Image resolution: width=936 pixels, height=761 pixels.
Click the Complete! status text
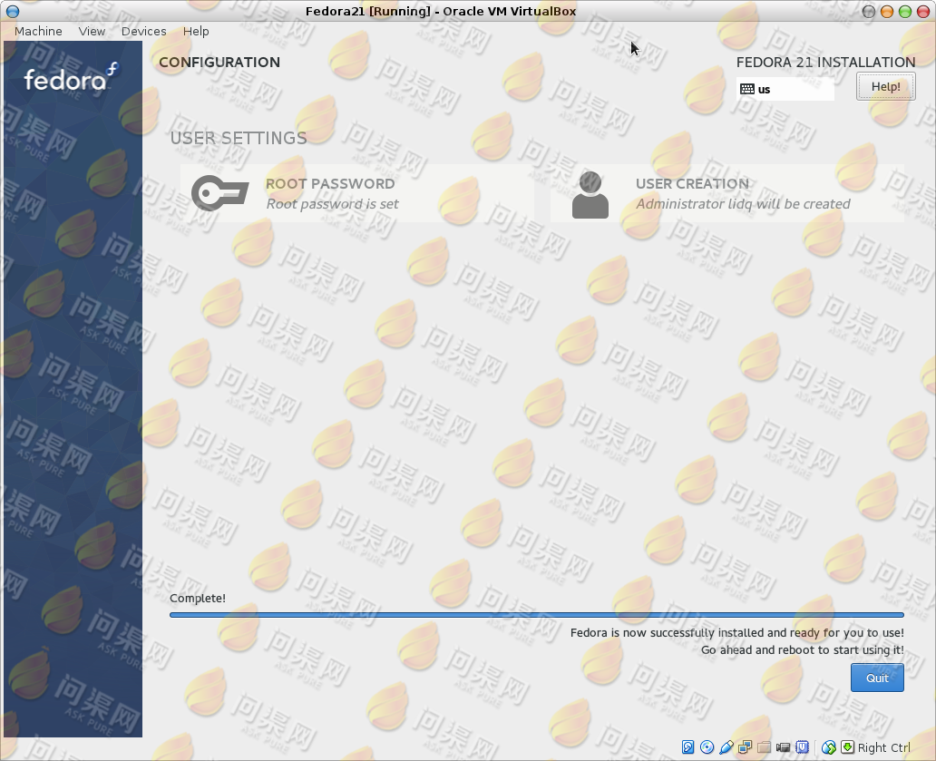(198, 598)
